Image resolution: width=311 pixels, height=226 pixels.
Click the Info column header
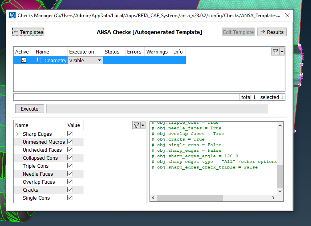coord(179,52)
